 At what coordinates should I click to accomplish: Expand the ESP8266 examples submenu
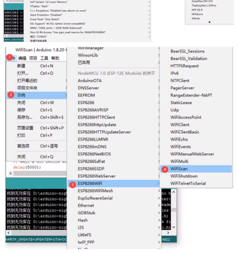click(x=114, y=102)
